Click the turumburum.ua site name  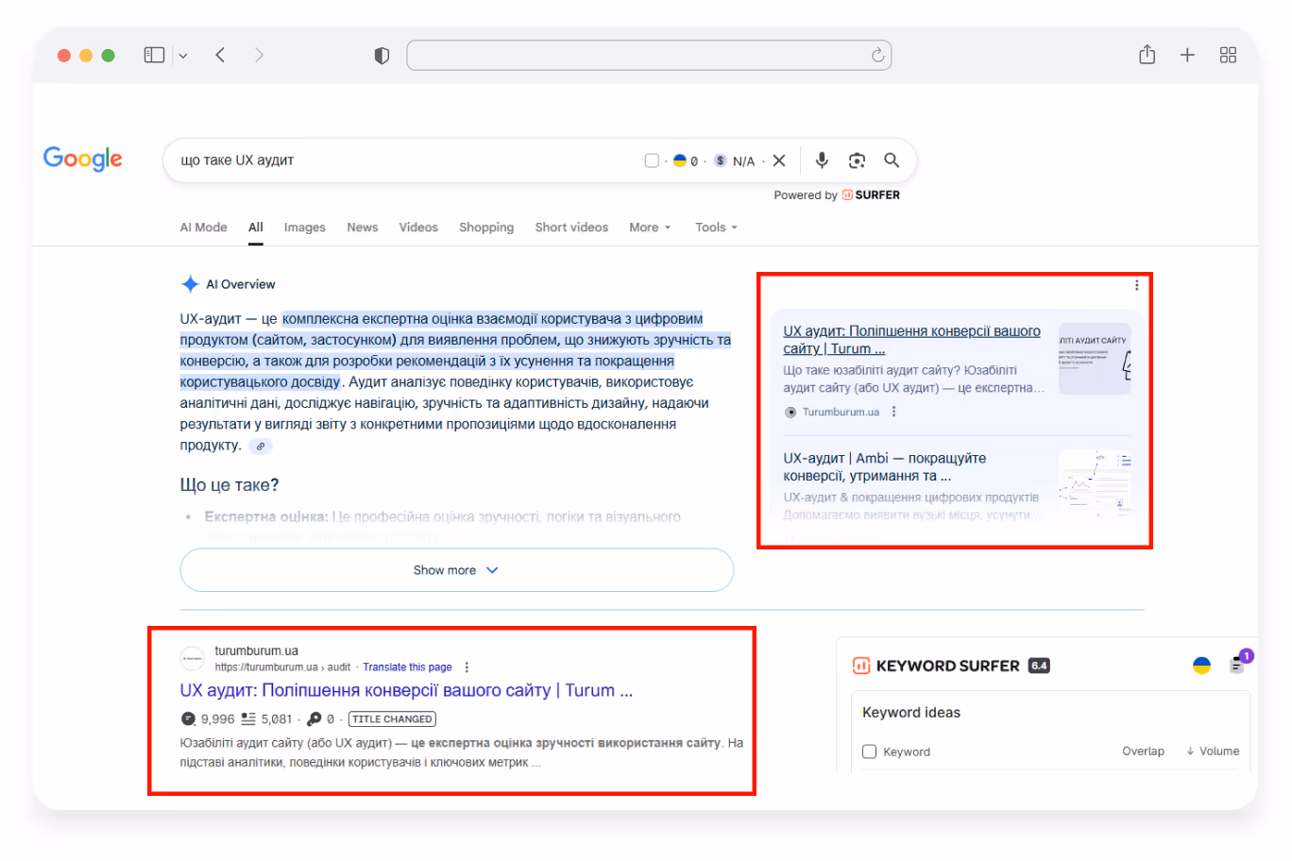[x=256, y=650]
